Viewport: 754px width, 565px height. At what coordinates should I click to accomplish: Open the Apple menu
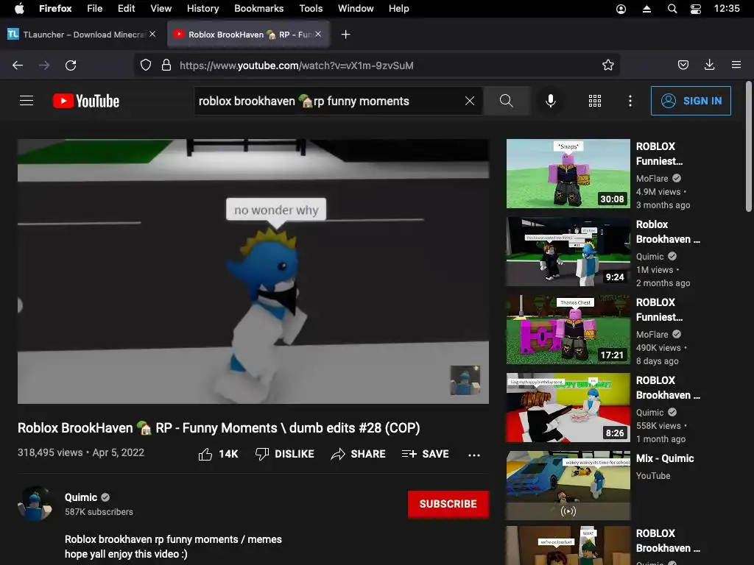coord(19,9)
